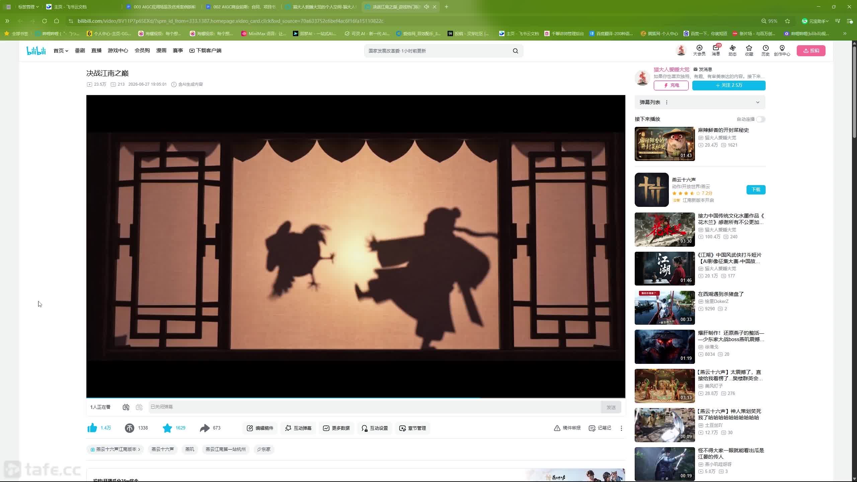Click the bilibili logo
Image resolution: width=857 pixels, height=482 pixels.
point(36,51)
